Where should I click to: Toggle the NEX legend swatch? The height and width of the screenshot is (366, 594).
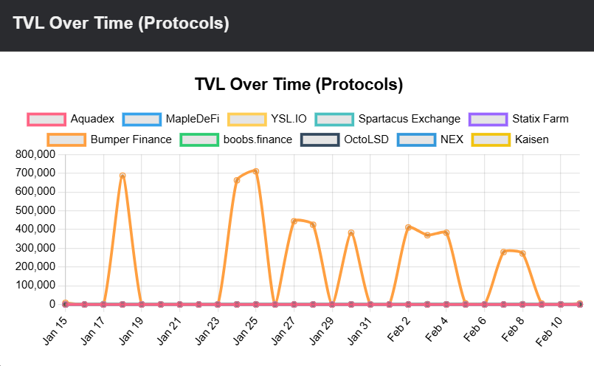[416, 139]
